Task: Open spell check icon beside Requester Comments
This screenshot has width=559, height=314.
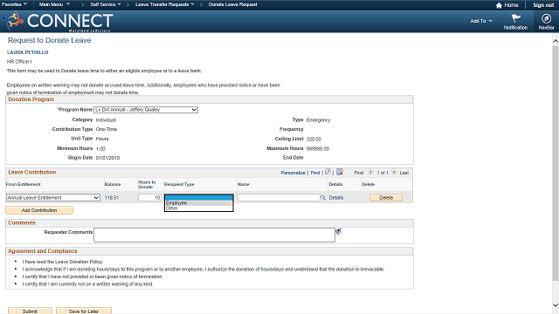Action: pos(338,231)
